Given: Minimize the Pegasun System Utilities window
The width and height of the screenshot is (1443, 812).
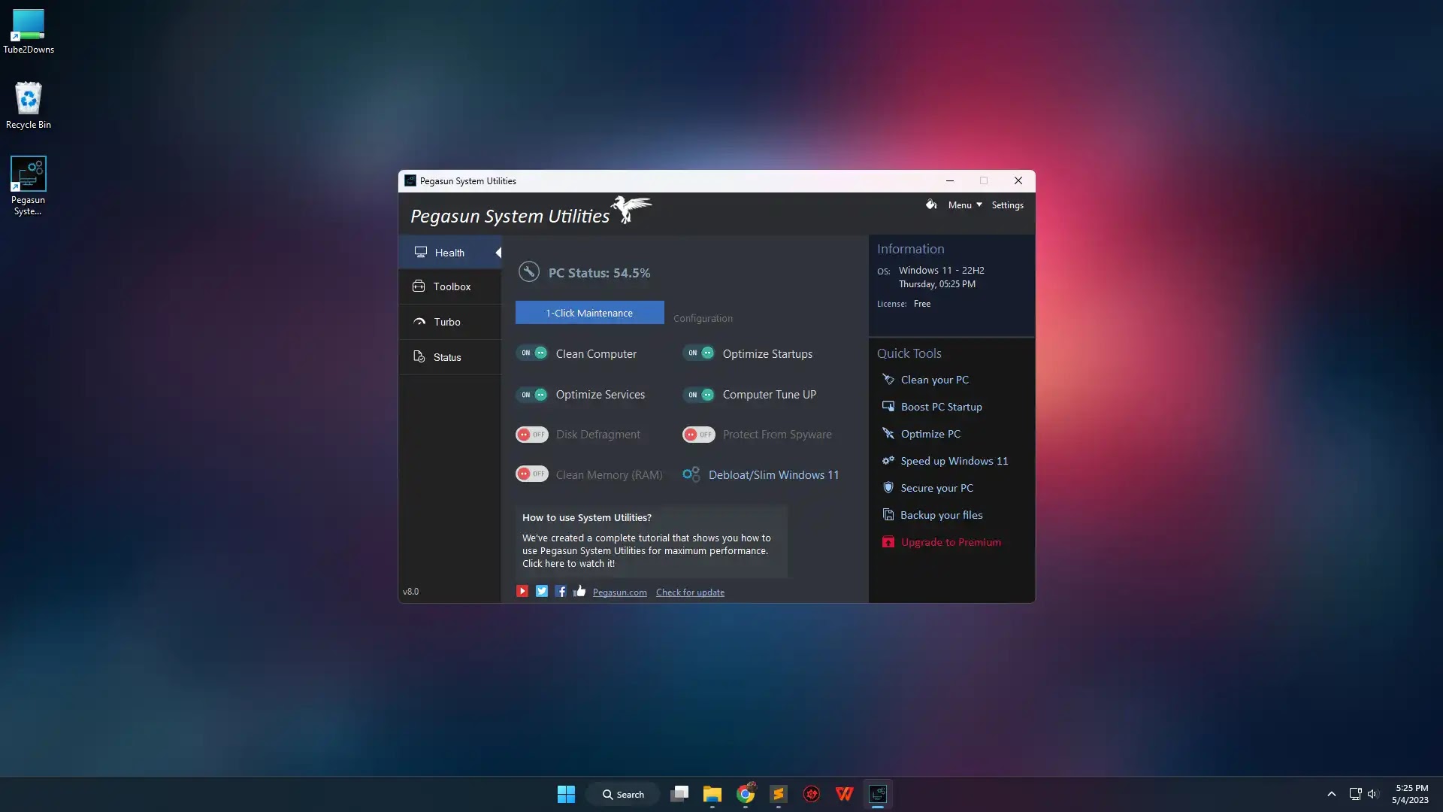Looking at the screenshot, I should coord(949,180).
